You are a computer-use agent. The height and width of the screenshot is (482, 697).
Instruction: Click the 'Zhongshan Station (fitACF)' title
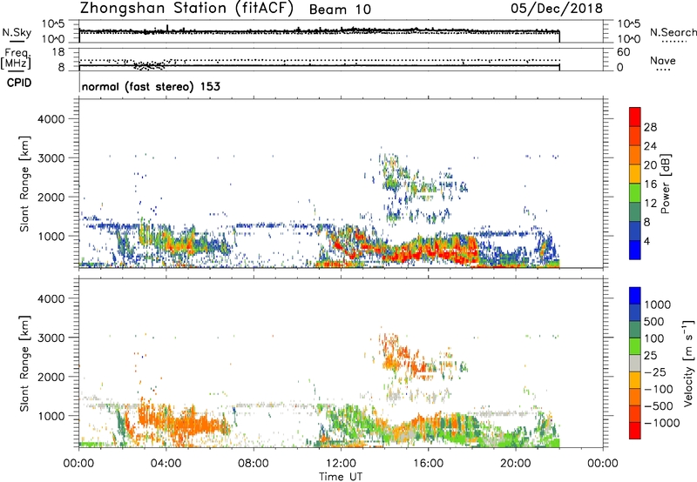[186, 8]
